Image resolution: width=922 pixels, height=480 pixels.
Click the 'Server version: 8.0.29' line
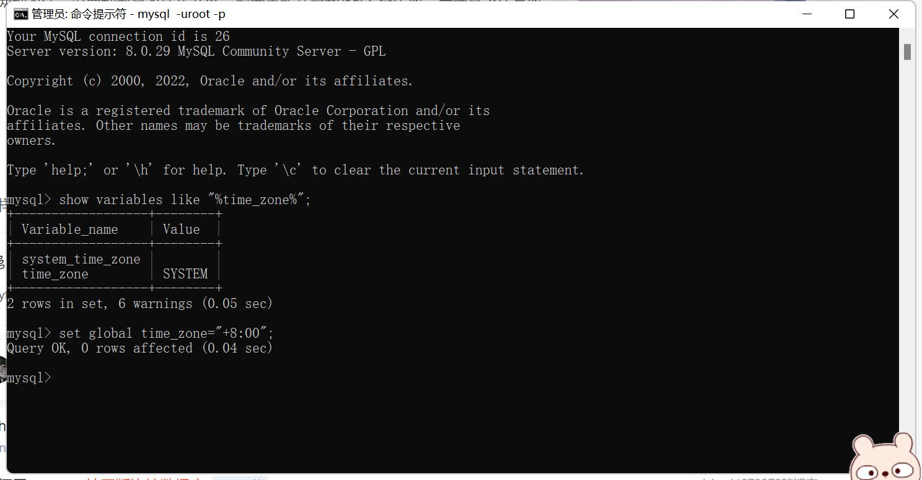(196, 51)
